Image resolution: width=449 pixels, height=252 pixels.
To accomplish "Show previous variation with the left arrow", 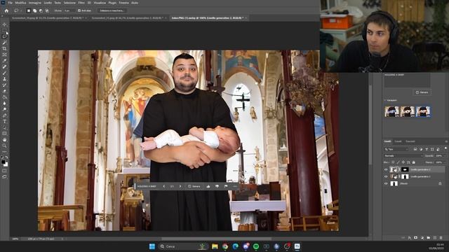I will point(163,186).
